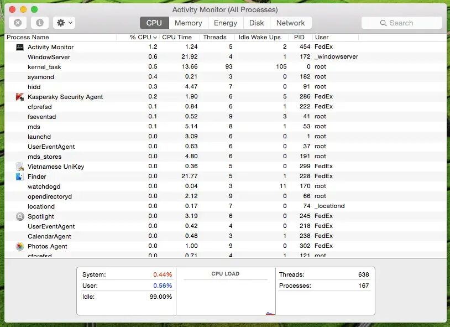The width and height of the screenshot is (450, 327).
Task: Click the Photos Agent icon
Action: coord(20,246)
